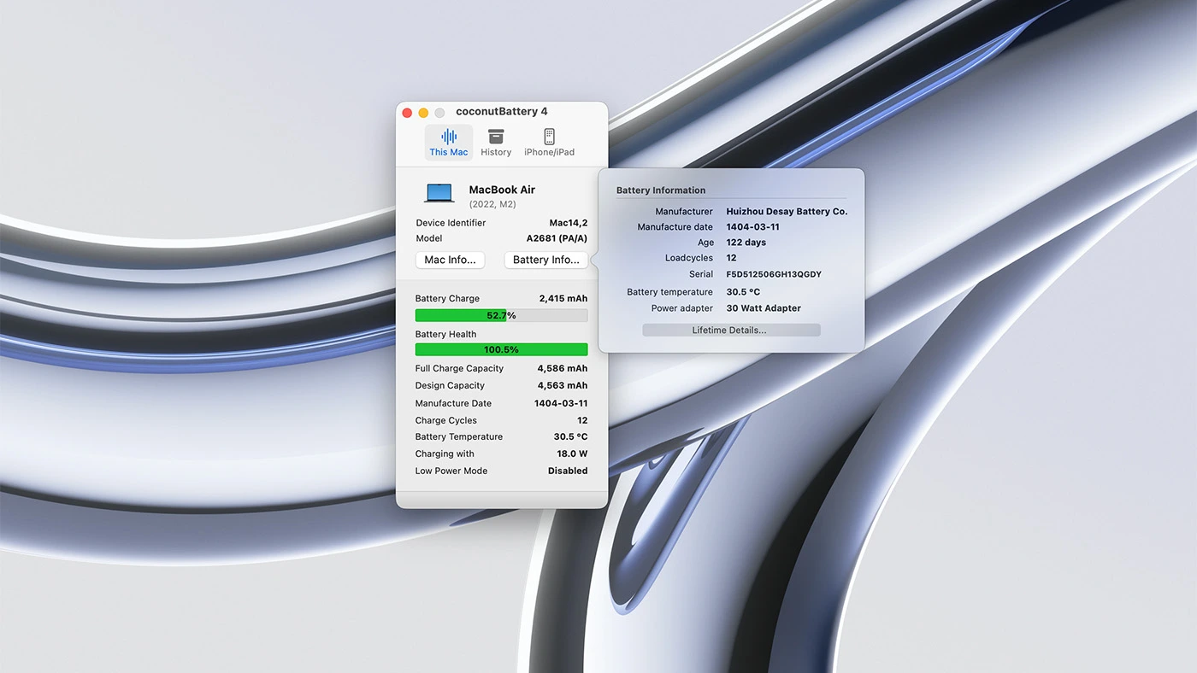Click the Mac14,2 device identifier value
The height and width of the screenshot is (673, 1197).
point(568,223)
